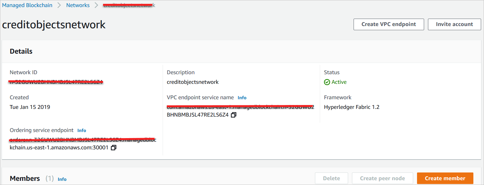The width and height of the screenshot is (484, 185).
Task: Select the Network ID value text
Action: click(x=56, y=82)
